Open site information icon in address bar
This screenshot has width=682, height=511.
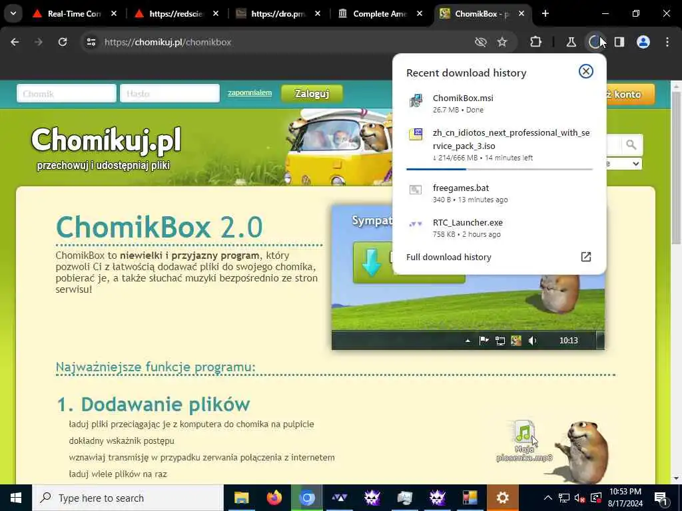tap(91, 42)
